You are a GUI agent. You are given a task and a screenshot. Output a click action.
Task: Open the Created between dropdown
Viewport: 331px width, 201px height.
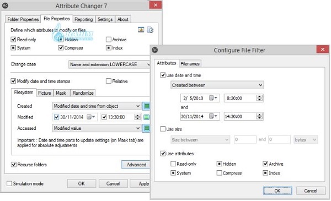click(217, 85)
